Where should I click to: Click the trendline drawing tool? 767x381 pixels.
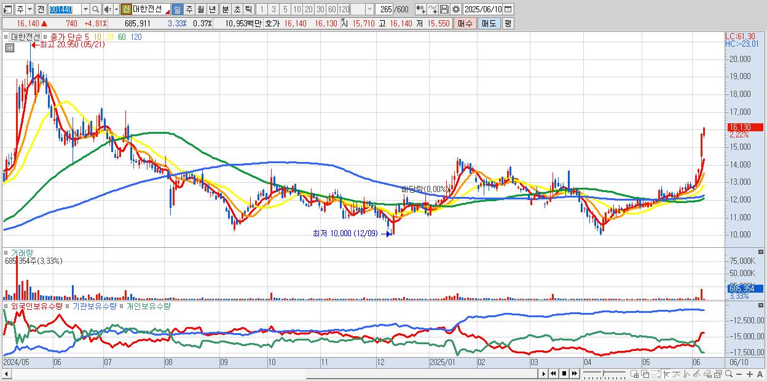pyautogui.click(x=698, y=374)
